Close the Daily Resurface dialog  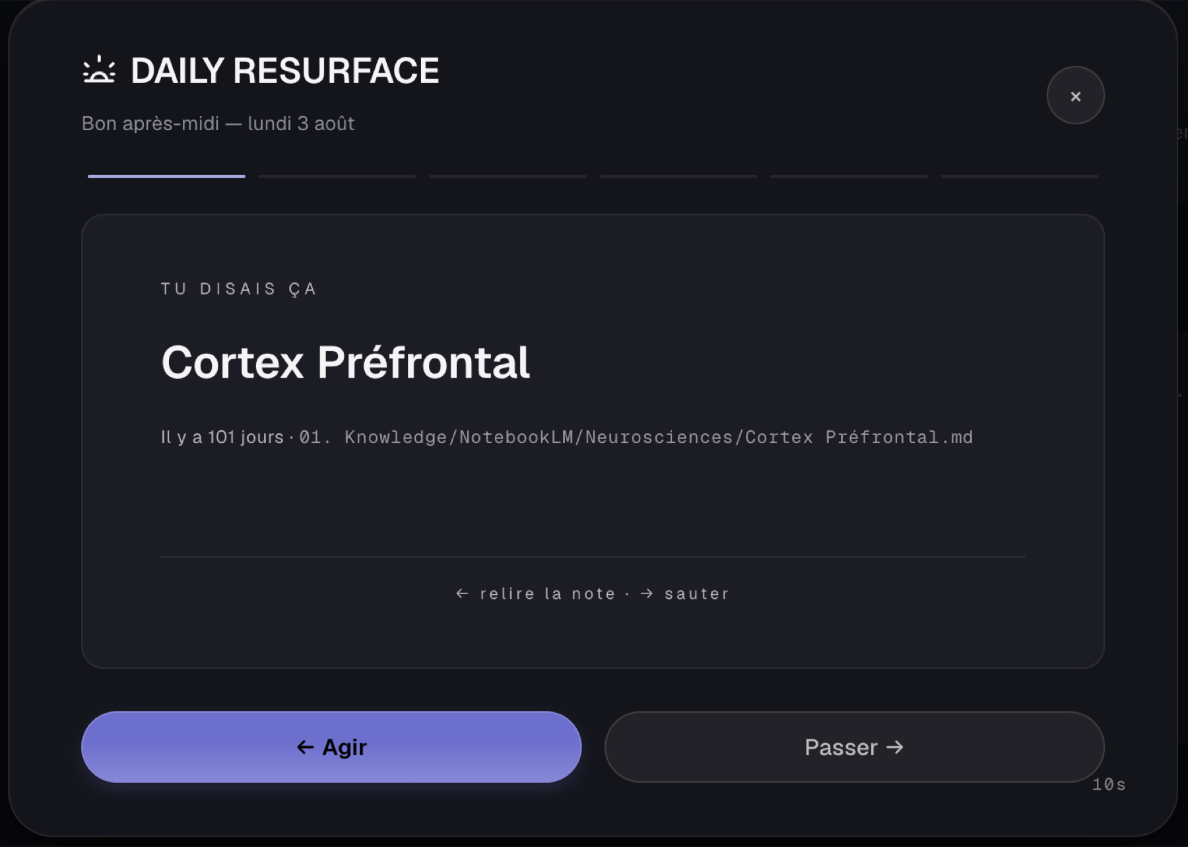pyautogui.click(x=1075, y=96)
